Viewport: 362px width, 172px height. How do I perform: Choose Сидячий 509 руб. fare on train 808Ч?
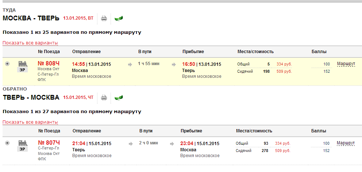pos(284,71)
